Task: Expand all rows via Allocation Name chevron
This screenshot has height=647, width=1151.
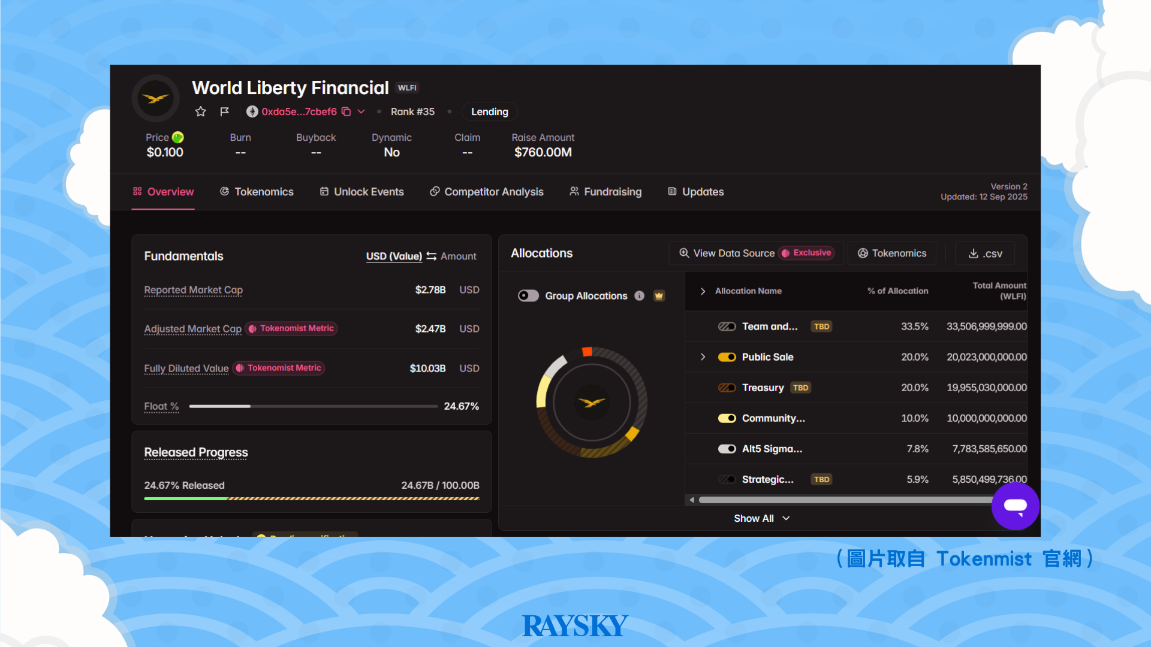Action: point(703,291)
